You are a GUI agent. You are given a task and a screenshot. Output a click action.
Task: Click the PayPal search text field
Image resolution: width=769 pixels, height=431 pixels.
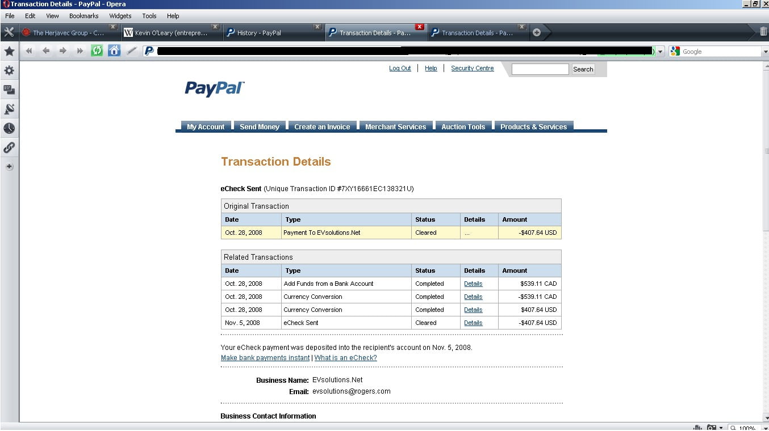(x=540, y=69)
